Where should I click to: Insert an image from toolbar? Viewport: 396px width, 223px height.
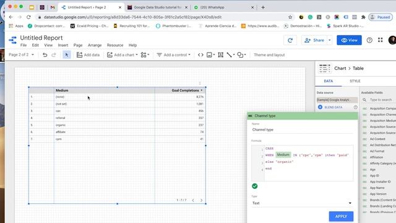point(210,55)
